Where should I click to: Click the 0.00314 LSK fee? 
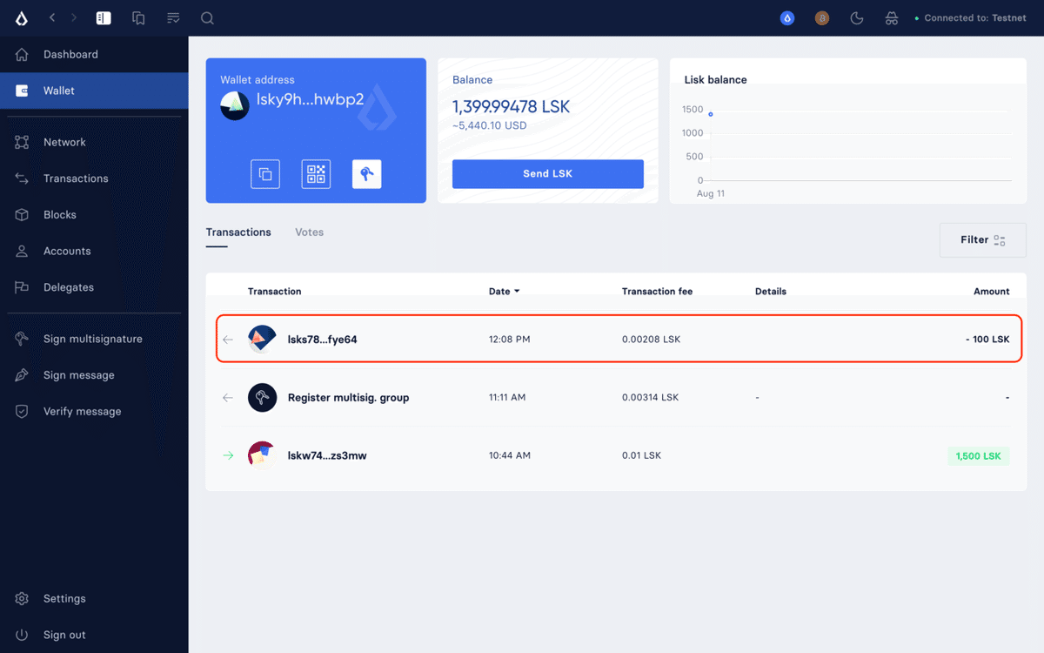pos(650,397)
